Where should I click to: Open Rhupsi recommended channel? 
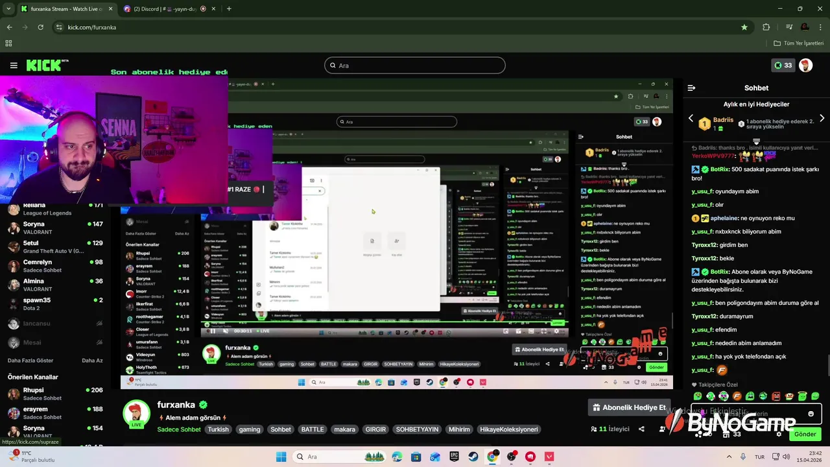(55, 394)
